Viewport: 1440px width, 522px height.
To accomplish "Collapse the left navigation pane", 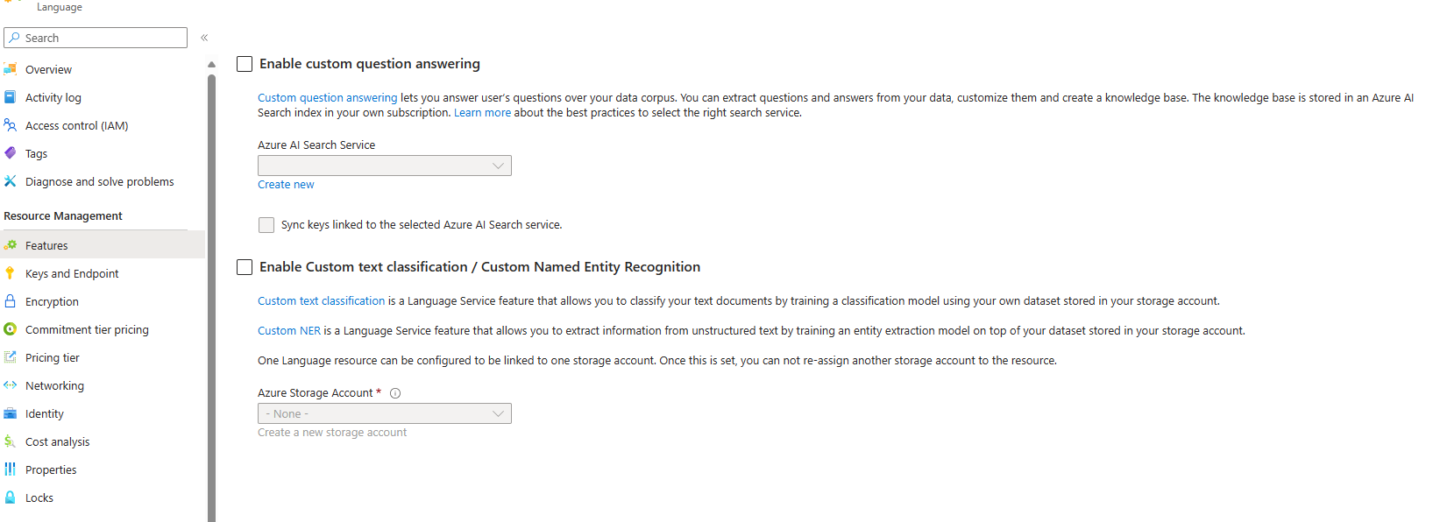I will pyautogui.click(x=204, y=38).
